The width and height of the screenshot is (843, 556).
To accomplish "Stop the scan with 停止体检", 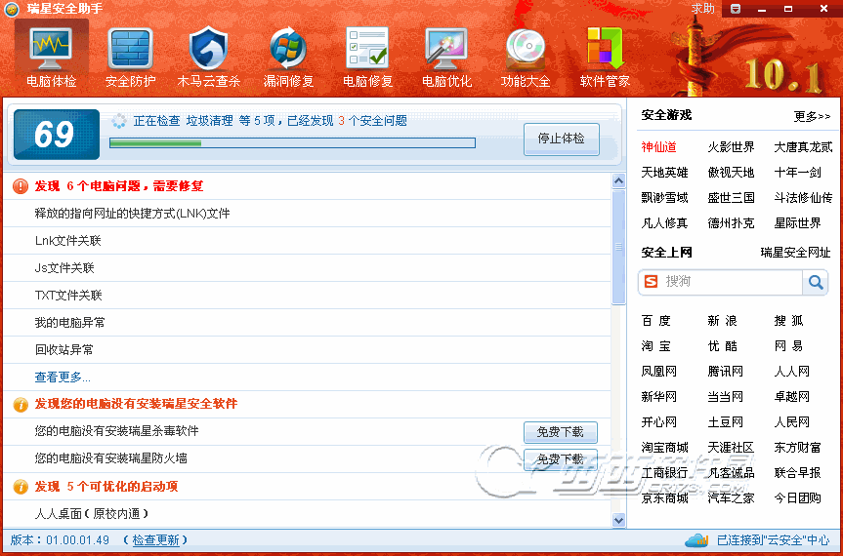I will click(562, 139).
